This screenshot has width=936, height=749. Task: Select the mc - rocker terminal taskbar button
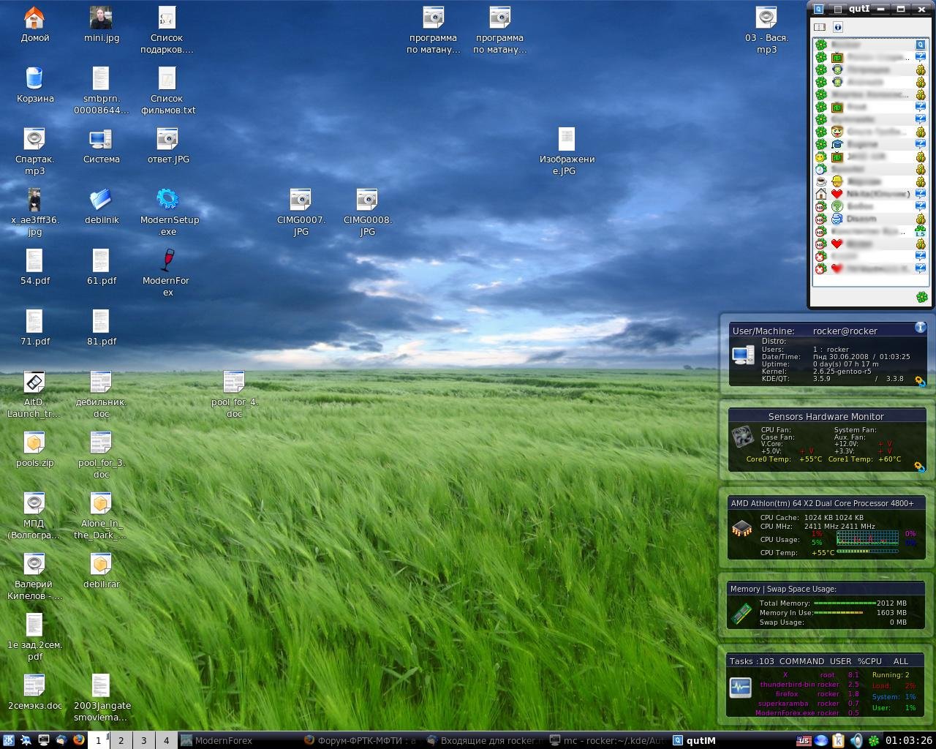pos(607,740)
